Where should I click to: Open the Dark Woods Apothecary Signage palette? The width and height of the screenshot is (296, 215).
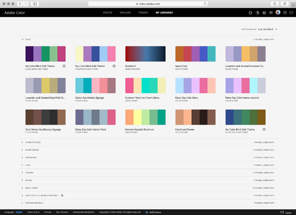tap(45, 117)
